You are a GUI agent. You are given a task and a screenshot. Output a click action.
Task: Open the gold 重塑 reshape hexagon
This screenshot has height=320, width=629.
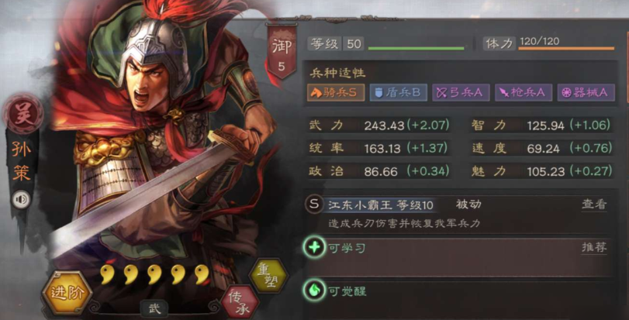(x=268, y=277)
